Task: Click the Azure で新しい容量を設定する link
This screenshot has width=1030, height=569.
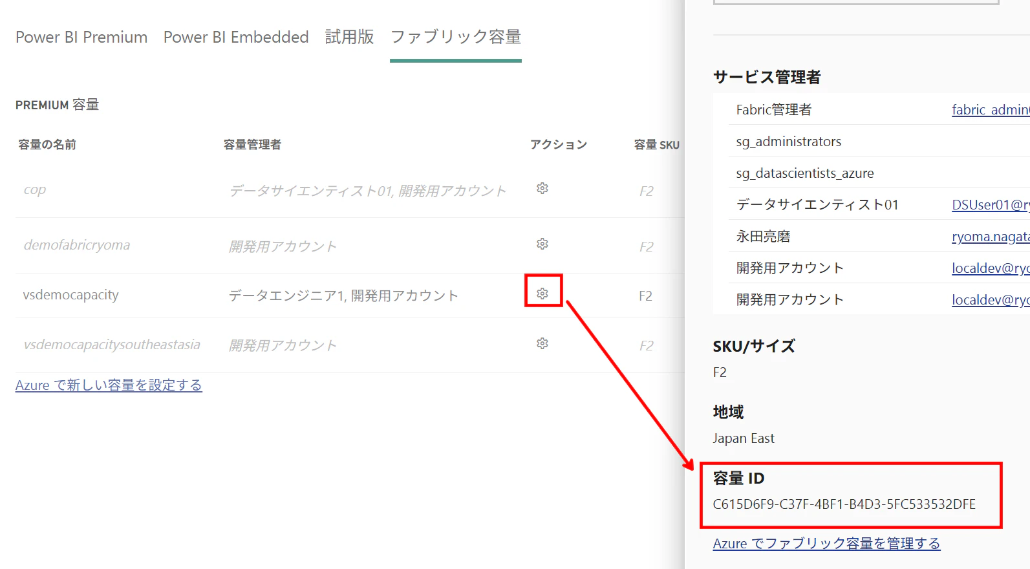Action: 109,385
